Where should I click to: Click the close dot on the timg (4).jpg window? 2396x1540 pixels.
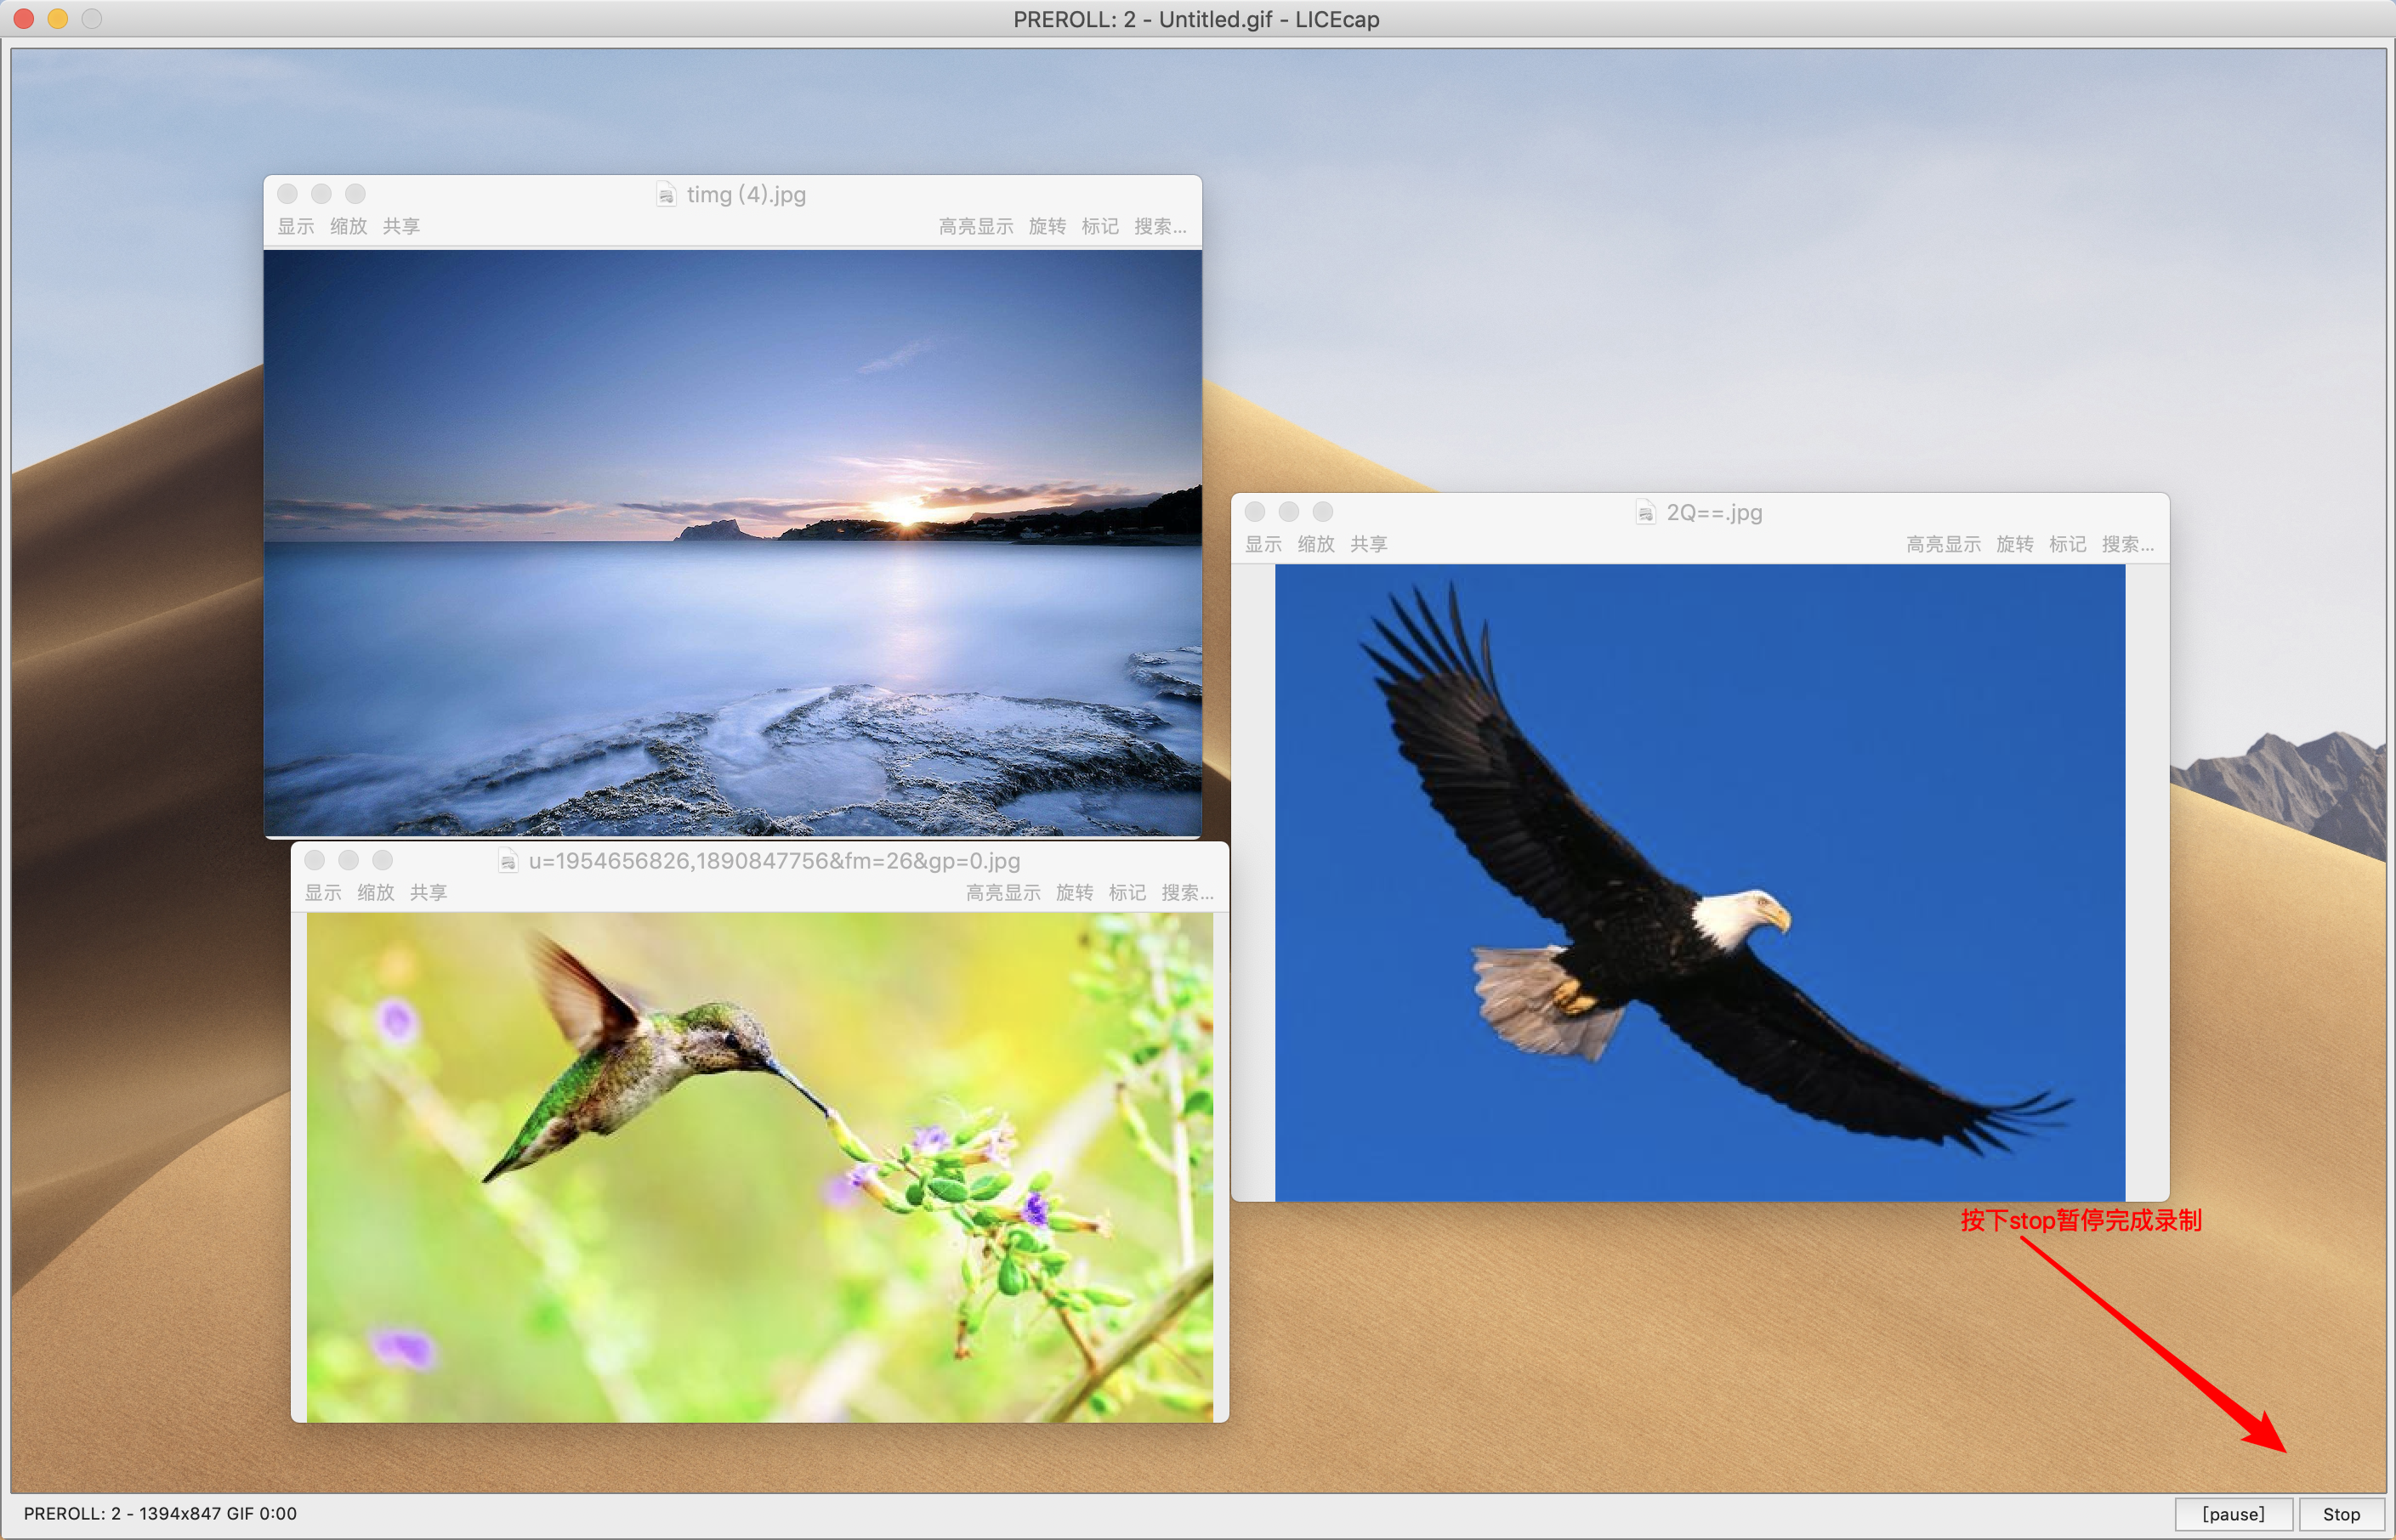pyautogui.click(x=287, y=194)
